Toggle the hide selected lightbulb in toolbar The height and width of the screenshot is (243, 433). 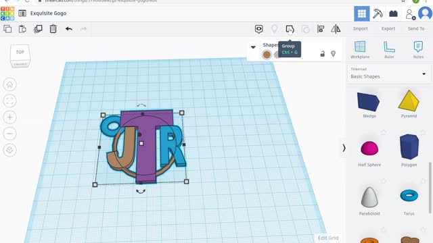click(x=274, y=29)
